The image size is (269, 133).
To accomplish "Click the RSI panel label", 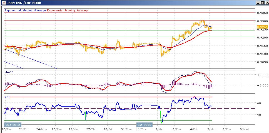I will coord(7,97).
